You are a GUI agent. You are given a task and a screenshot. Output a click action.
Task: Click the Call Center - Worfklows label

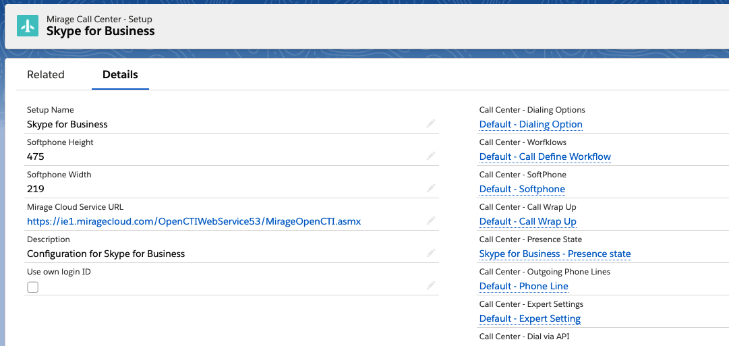coord(523,142)
